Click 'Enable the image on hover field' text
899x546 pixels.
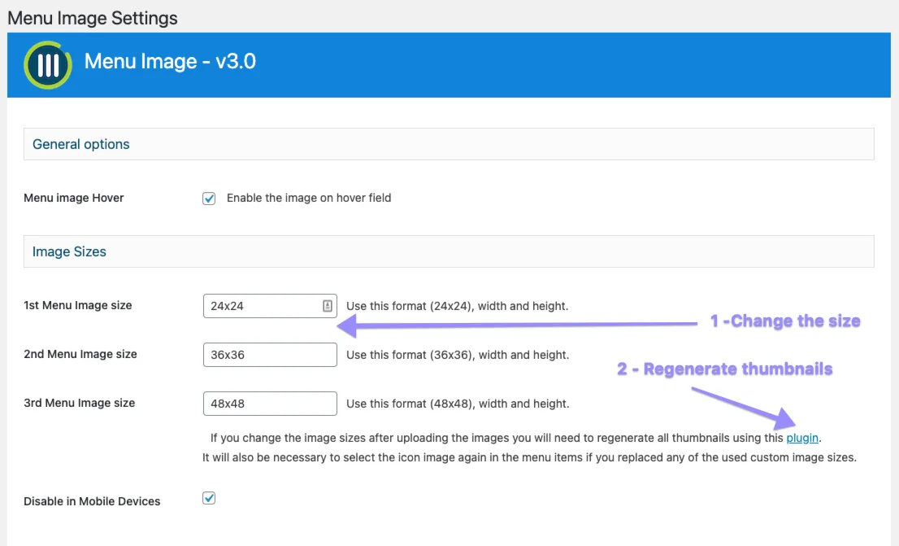coord(309,198)
